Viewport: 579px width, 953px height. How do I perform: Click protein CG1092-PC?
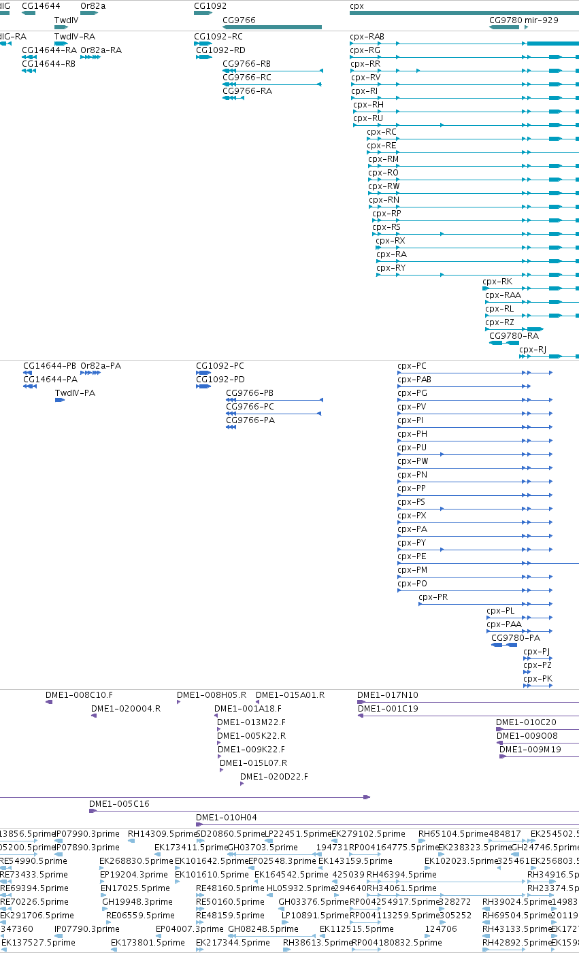[x=220, y=366]
